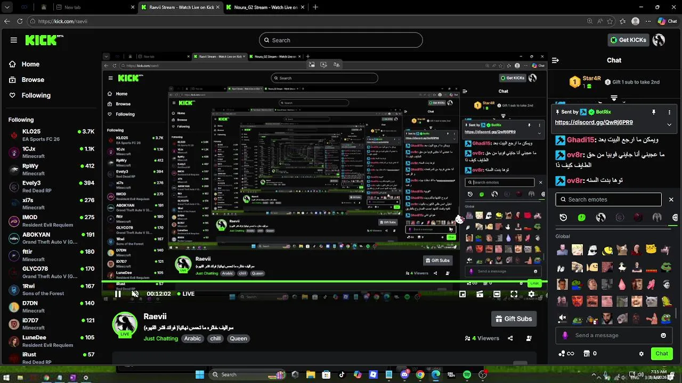This screenshot has height=383, width=682.
Task: Open the Evely3 channel in the sidebar
Action: pyautogui.click(x=51, y=187)
